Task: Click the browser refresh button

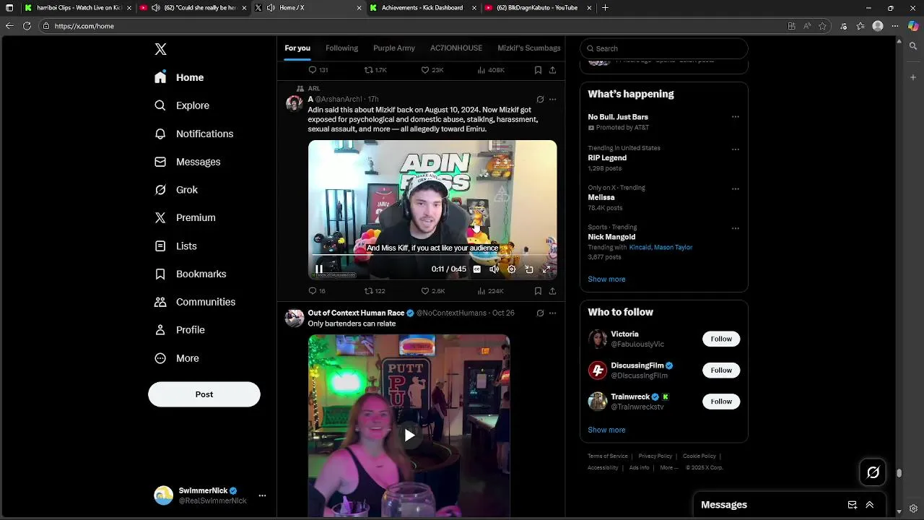Action: coord(27,26)
